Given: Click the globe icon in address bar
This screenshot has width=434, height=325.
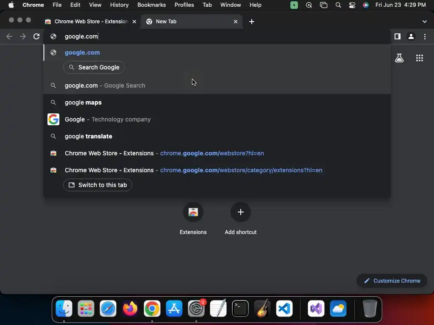Looking at the screenshot, I should 53,36.
